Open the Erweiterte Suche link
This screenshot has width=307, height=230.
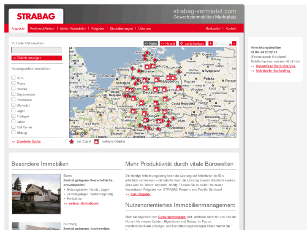(29, 141)
